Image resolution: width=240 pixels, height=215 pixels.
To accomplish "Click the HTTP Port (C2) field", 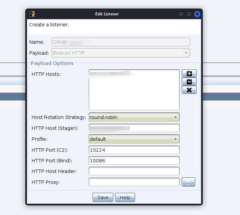I will (x=134, y=150).
